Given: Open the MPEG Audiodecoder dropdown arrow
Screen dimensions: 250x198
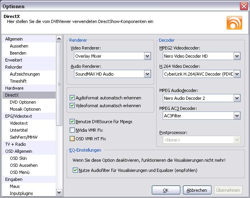Looking at the screenshot, I should coord(237,98).
